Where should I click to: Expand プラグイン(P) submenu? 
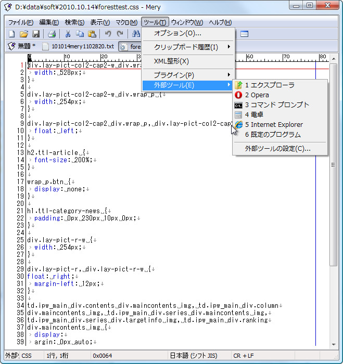[188, 75]
